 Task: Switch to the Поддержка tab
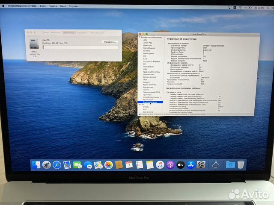coord(82,32)
